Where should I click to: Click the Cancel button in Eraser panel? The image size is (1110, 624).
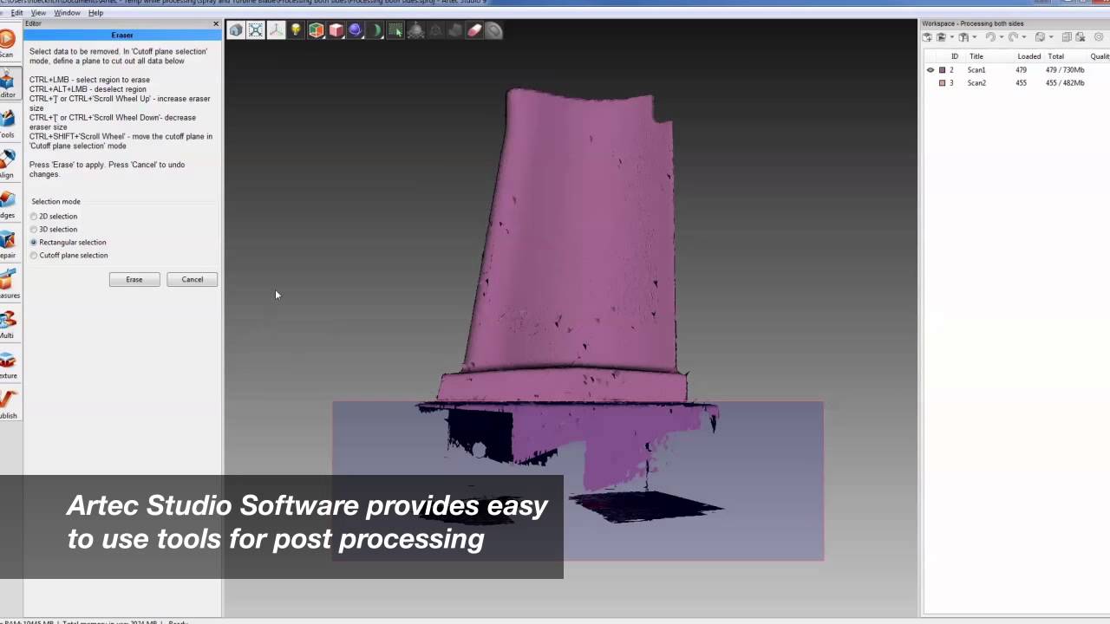[192, 279]
